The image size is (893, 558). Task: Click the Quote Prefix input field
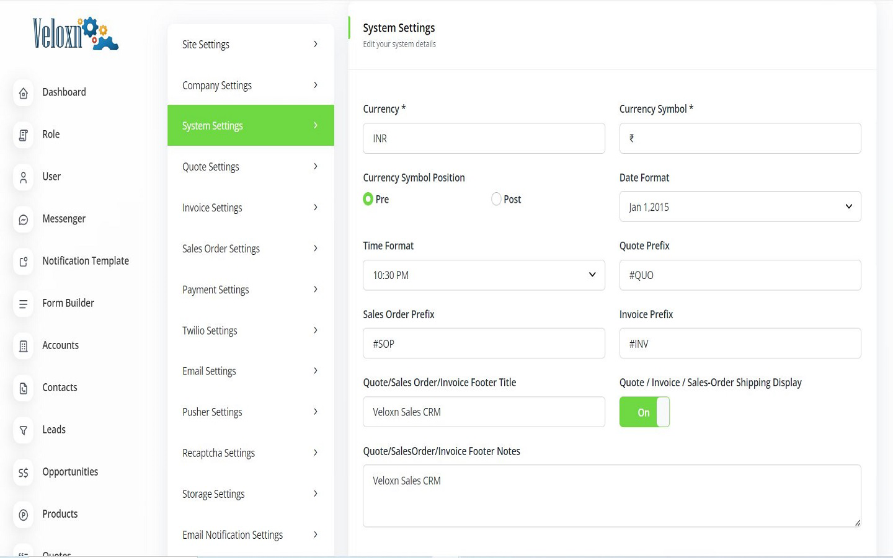click(740, 275)
